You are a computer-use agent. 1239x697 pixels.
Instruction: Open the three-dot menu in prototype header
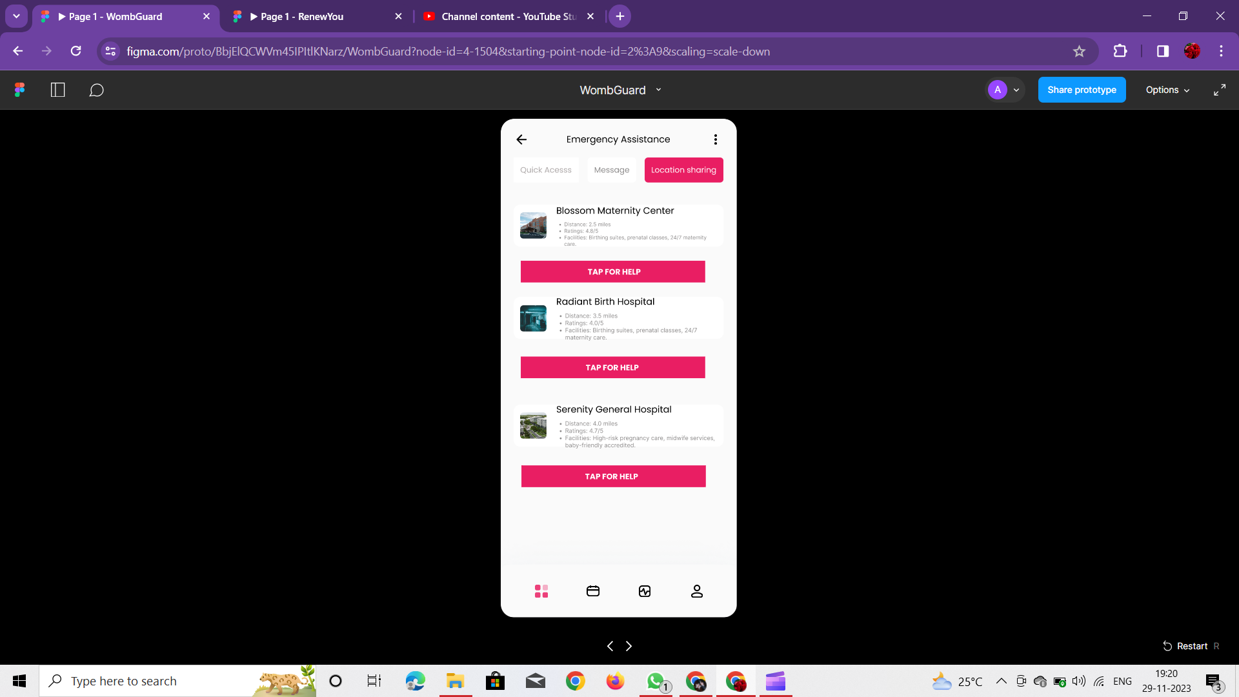(x=715, y=139)
